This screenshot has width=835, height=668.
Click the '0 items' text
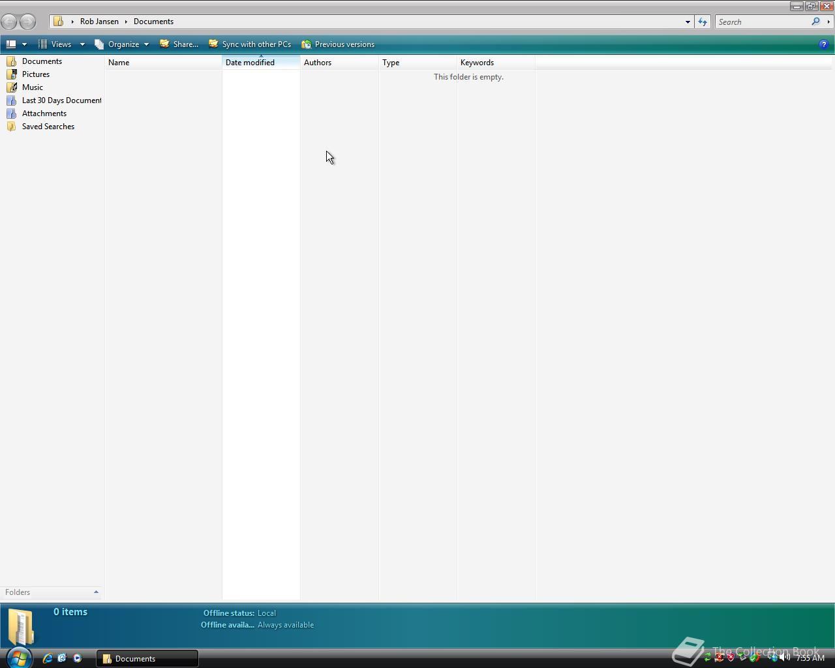click(70, 612)
